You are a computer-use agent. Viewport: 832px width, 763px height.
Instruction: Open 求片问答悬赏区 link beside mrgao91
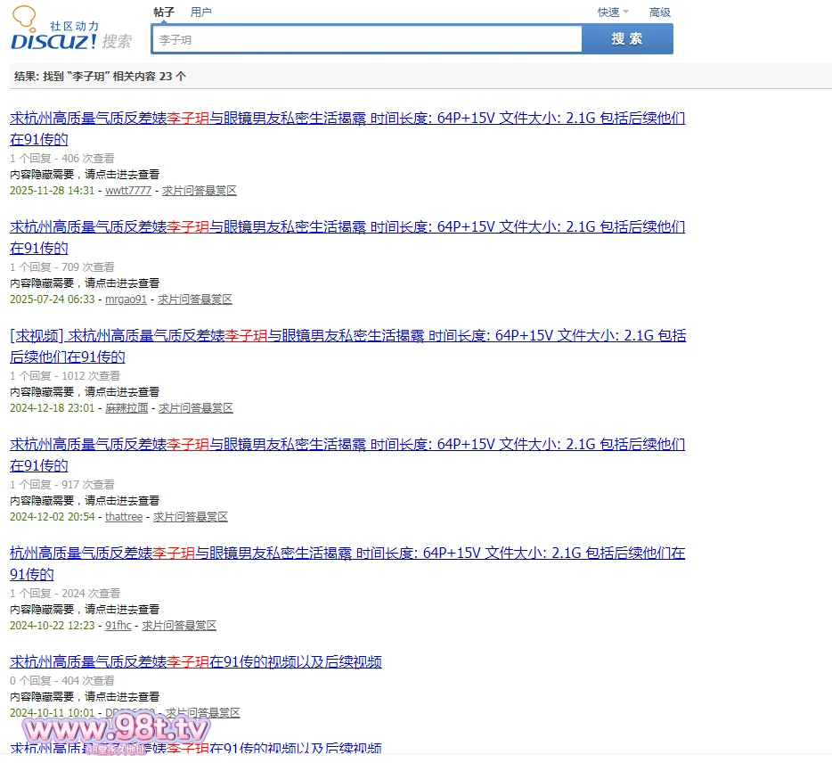pos(195,299)
